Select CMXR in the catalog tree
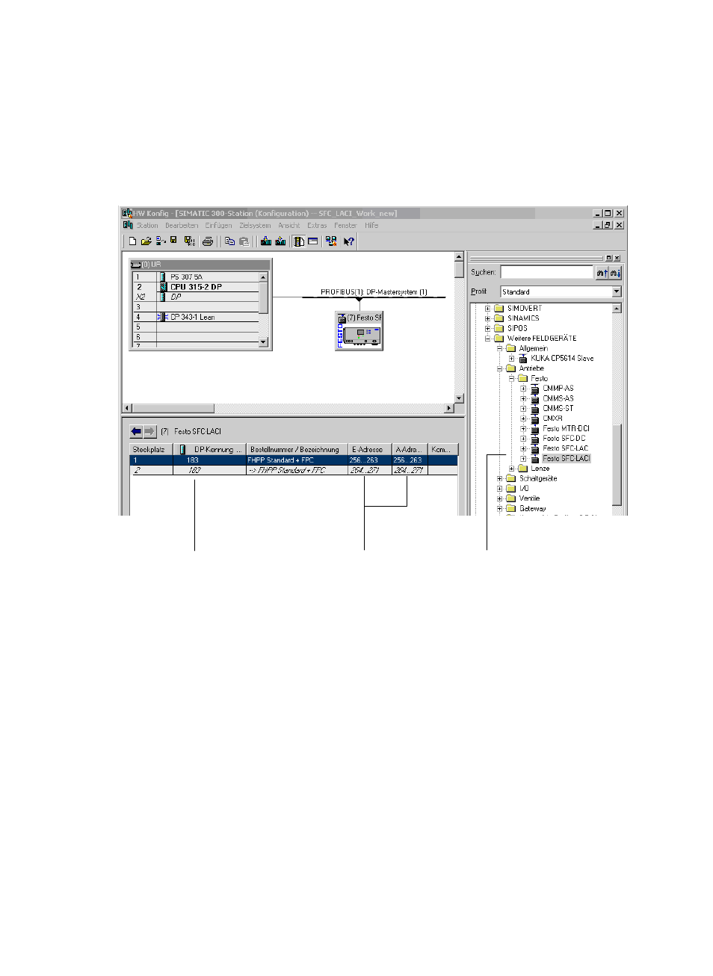Image resolution: width=713 pixels, height=976 pixels. (552, 418)
